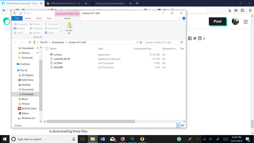This screenshot has width=254, height=143.
Task: Share the post on LinkedIn
Action: pos(200,38)
